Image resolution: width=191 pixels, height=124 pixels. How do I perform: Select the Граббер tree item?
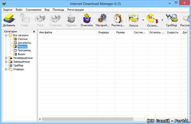pyautogui.click(x=18, y=65)
